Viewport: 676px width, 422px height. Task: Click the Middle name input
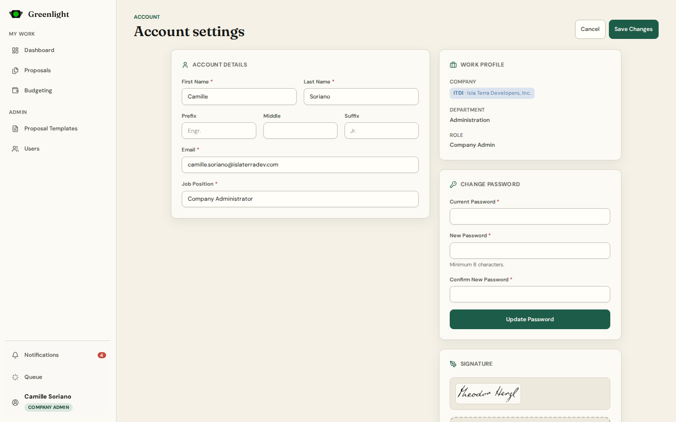coord(300,131)
